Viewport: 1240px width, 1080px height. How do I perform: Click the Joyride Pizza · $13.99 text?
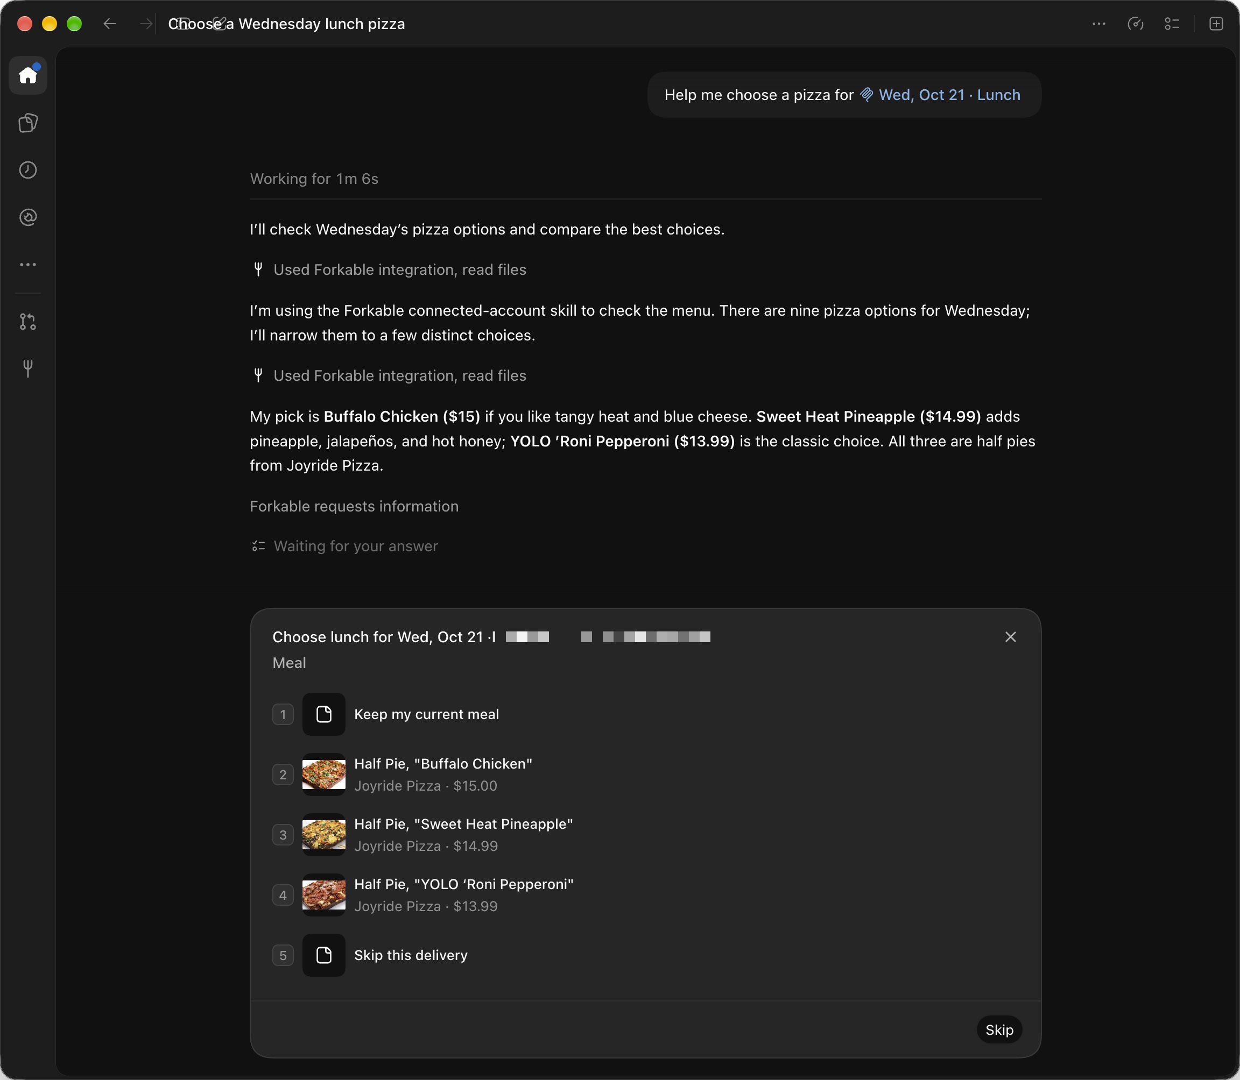click(x=426, y=906)
